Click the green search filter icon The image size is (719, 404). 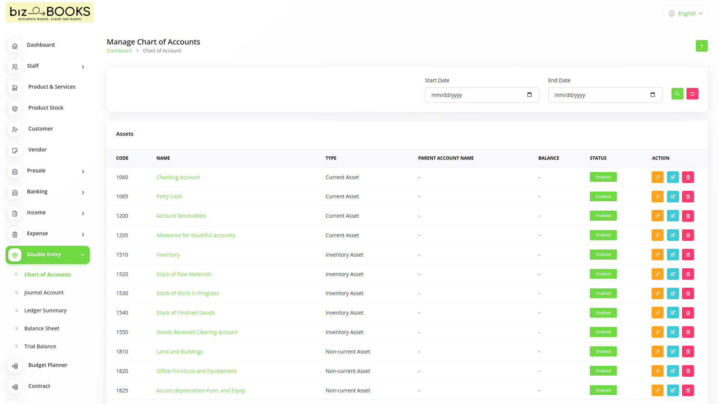pos(677,94)
